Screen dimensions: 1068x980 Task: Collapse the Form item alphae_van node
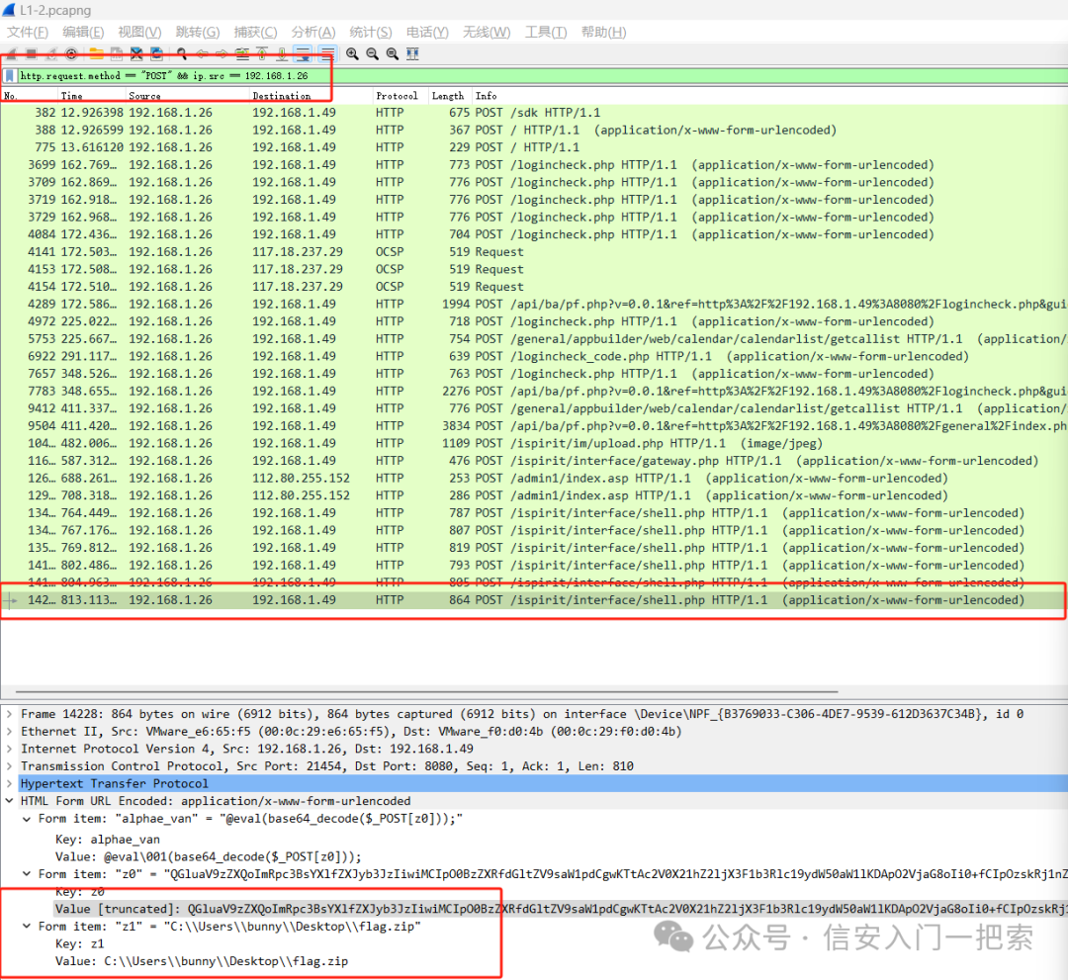(x=27, y=819)
